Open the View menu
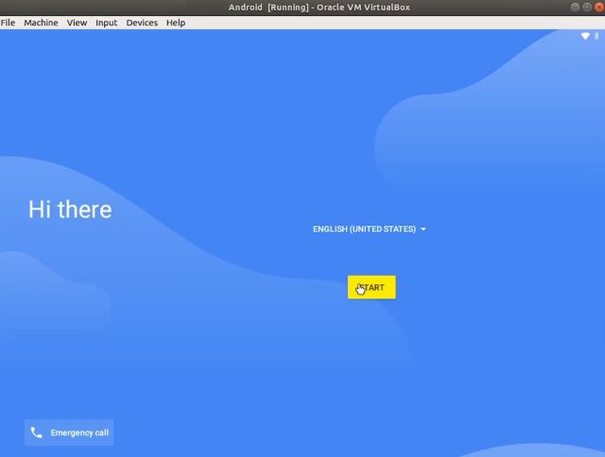The image size is (605, 457). click(x=77, y=23)
